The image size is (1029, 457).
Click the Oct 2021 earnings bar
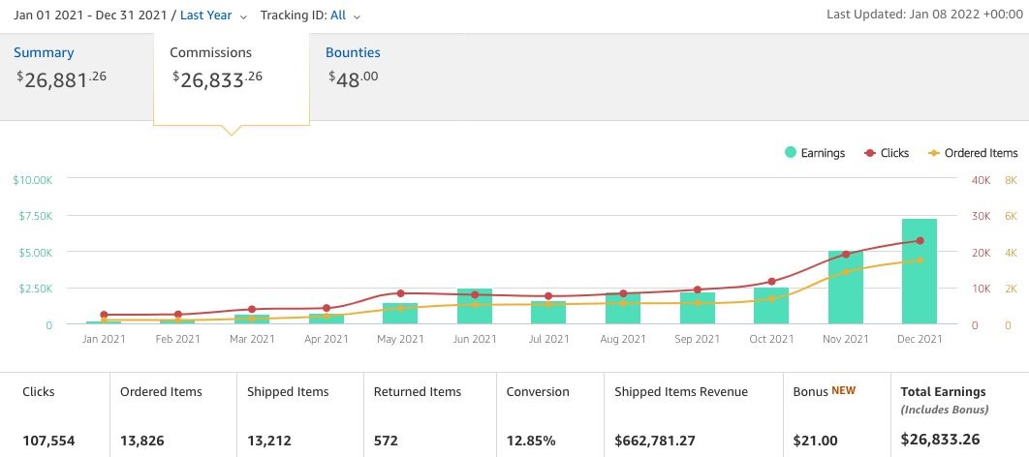tap(771, 306)
